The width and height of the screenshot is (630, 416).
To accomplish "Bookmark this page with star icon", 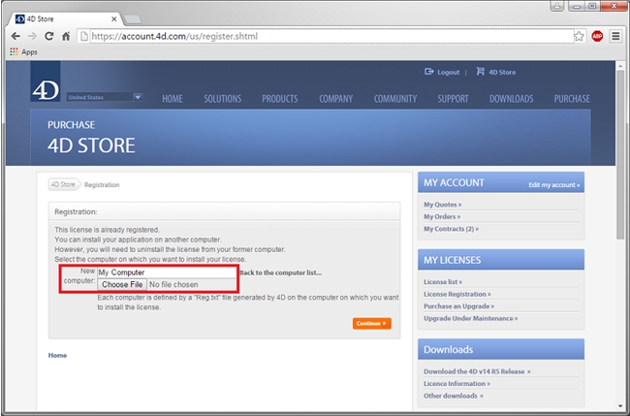I will (x=579, y=36).
